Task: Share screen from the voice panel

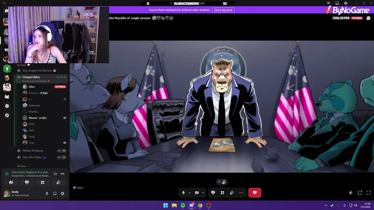Action: coord(27,182)
